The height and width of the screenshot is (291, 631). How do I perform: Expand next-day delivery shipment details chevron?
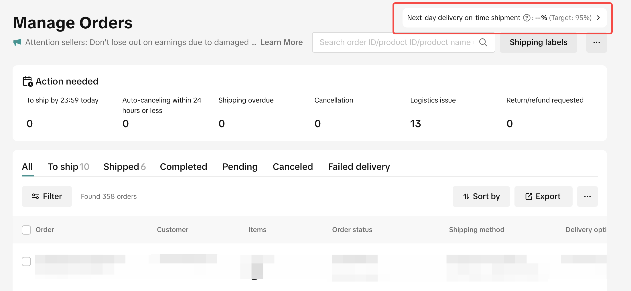[x=598, y=18]
